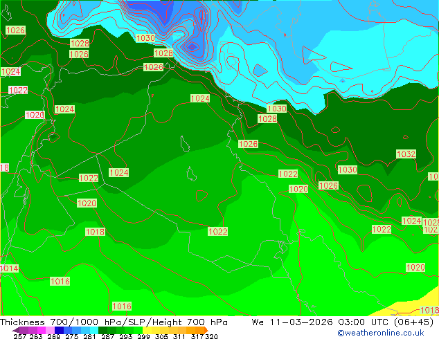Pick the yellow swatch next to bright green

[147, 330]
